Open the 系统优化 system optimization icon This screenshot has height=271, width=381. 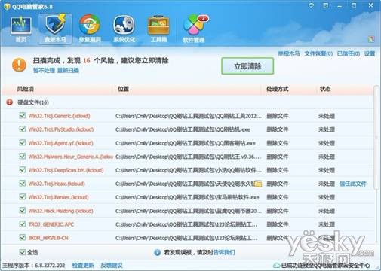click(124, 29)
